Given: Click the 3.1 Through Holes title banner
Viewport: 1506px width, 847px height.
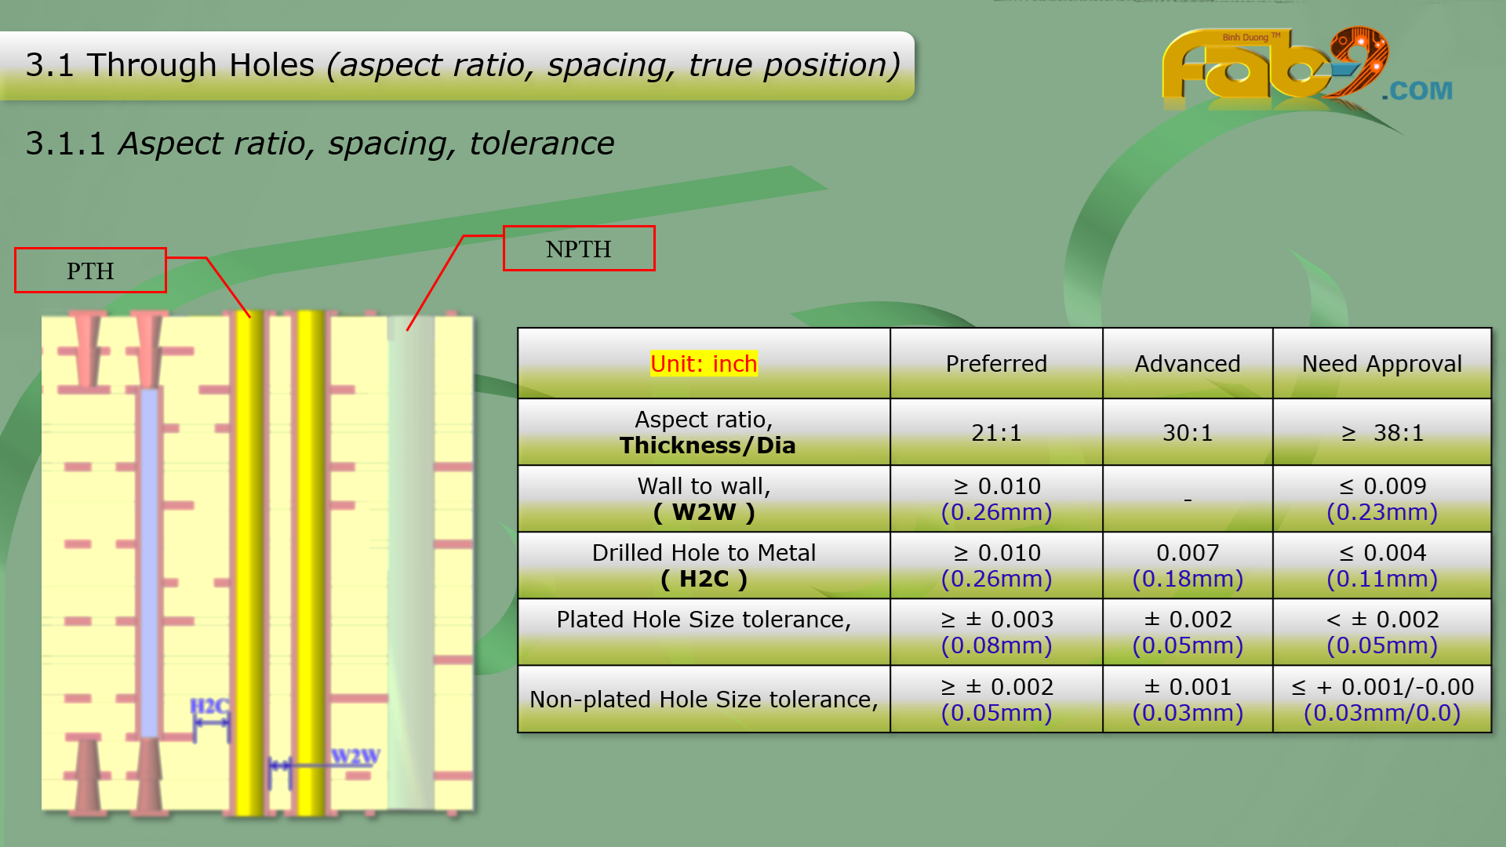Looking at the screenshot, I should point(462,66).
